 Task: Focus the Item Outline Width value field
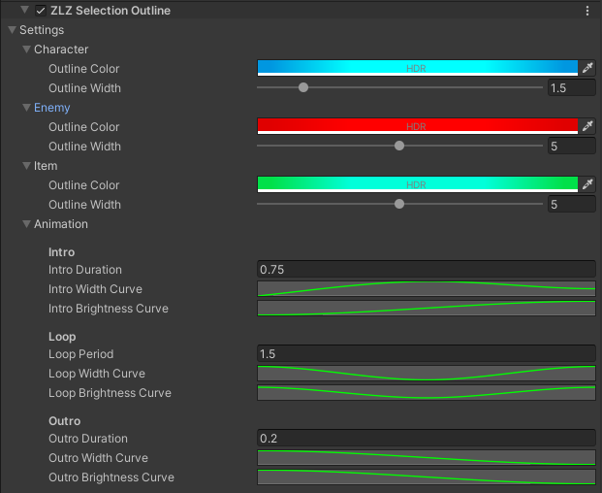pyautogui.click(x=572, y=205)
